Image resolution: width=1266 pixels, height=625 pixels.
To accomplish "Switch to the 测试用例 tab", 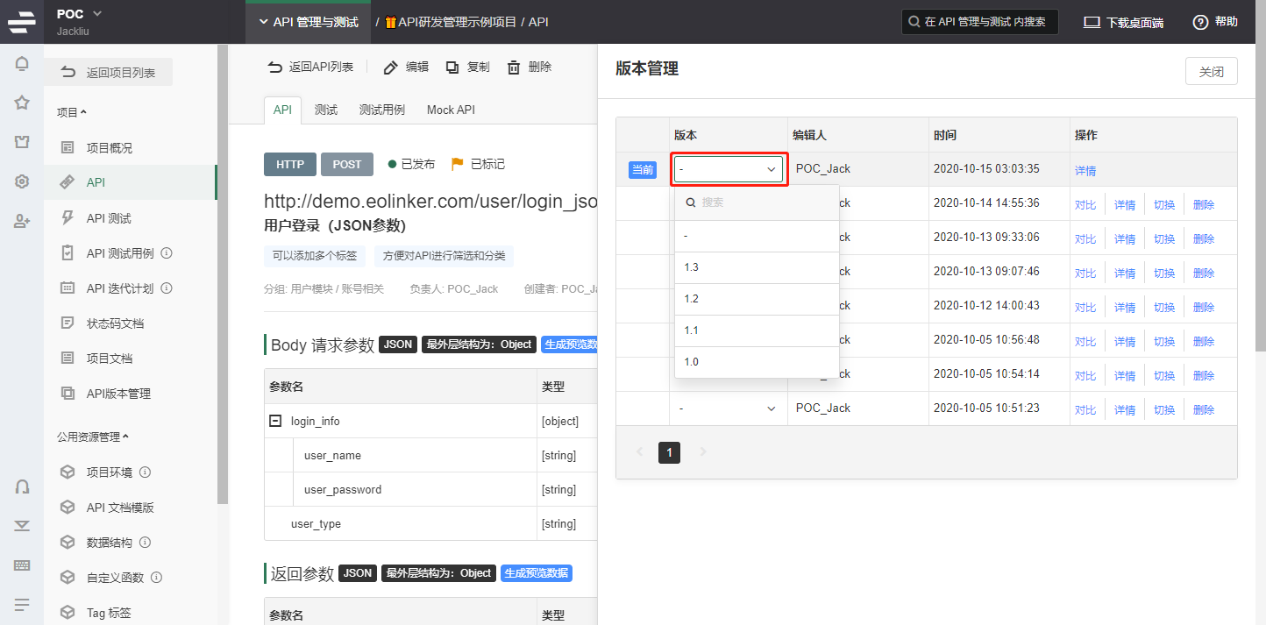I will click(382, 110).
